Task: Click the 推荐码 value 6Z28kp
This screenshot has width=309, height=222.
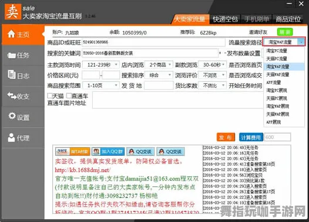Action: point(208,33)
